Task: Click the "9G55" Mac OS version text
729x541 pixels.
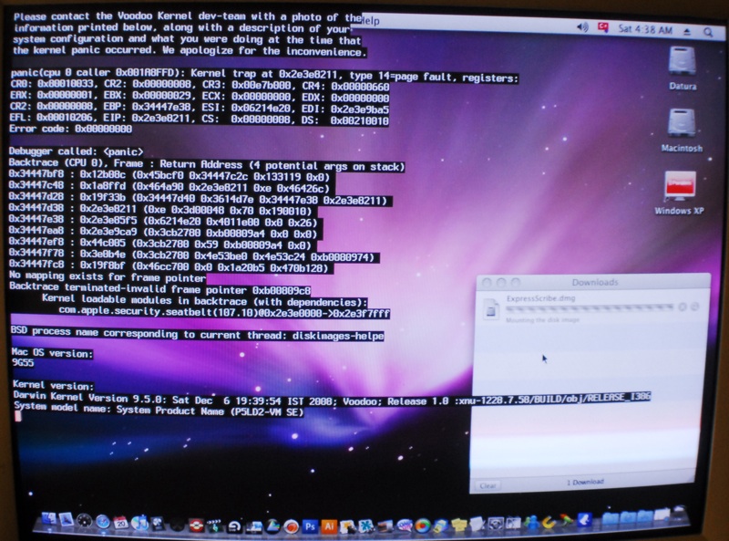Action: click(x=23, y=362)
